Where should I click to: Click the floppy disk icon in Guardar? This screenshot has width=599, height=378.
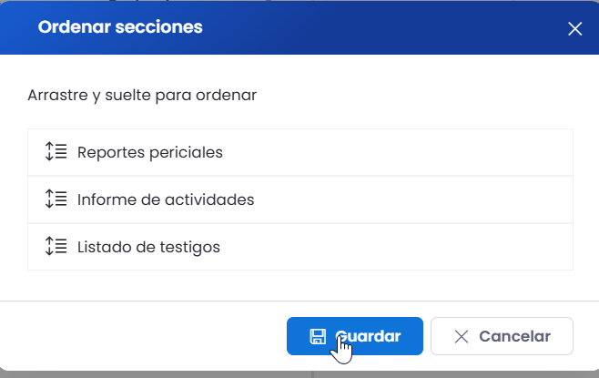point(318,336)
